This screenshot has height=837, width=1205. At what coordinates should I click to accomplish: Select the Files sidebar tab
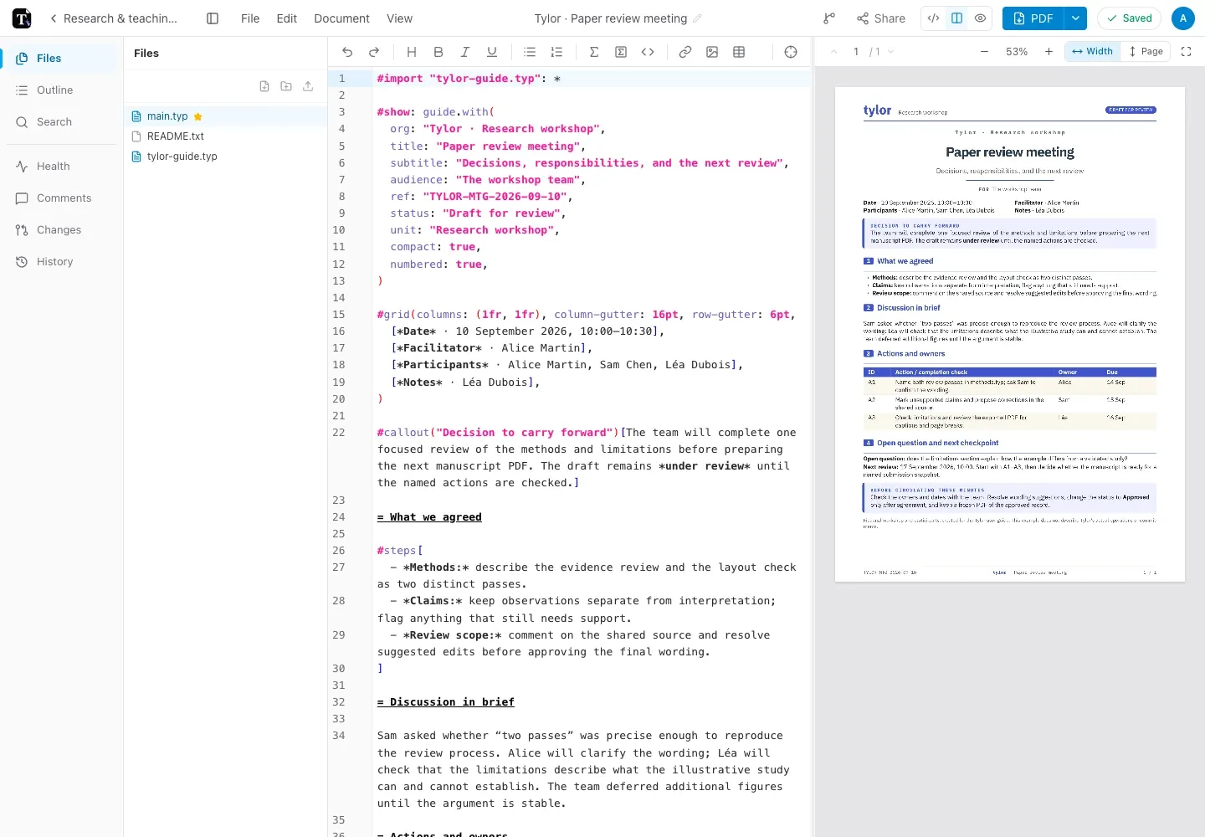click(x=62, y=58)
